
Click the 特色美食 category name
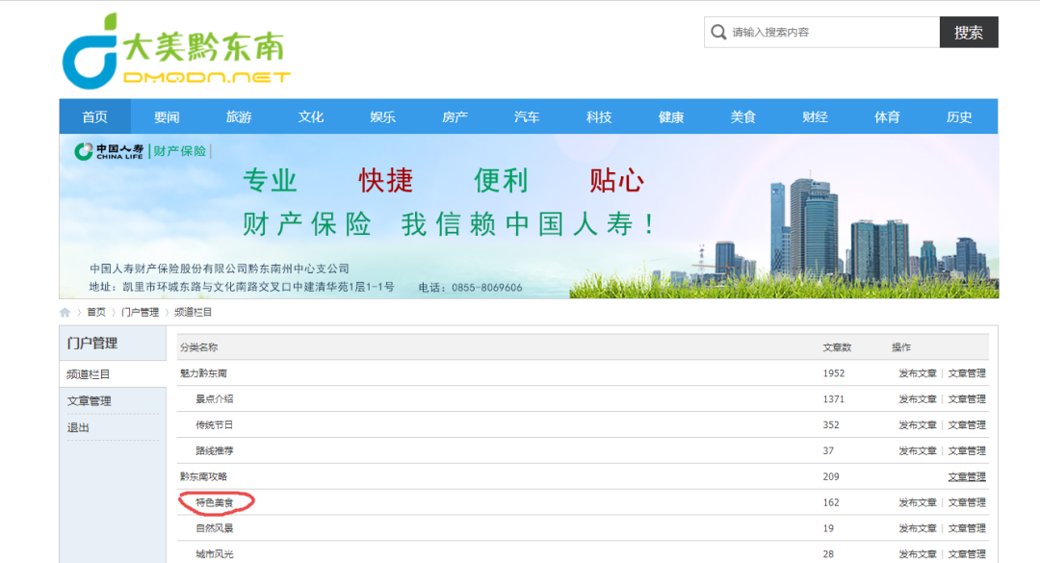click(x=214, y=502)
